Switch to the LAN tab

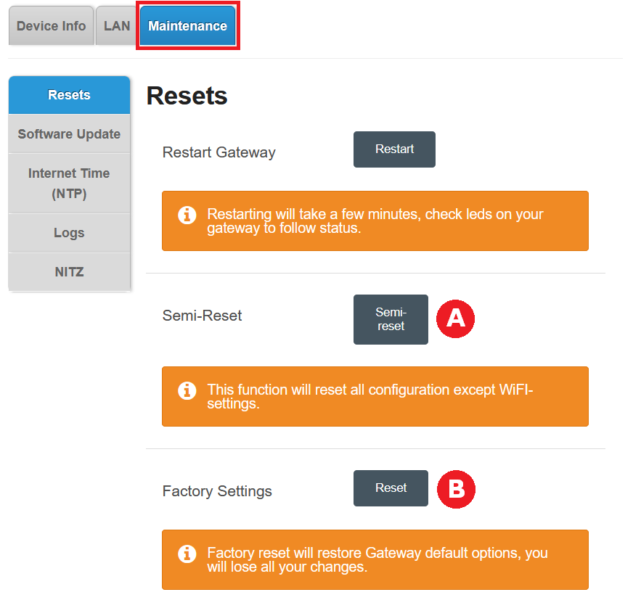coord(116,25)
